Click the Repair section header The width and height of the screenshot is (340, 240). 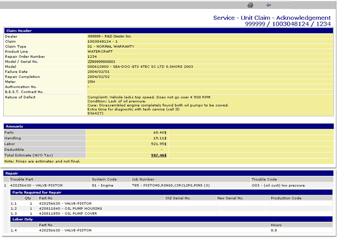(x=168, y=173)
